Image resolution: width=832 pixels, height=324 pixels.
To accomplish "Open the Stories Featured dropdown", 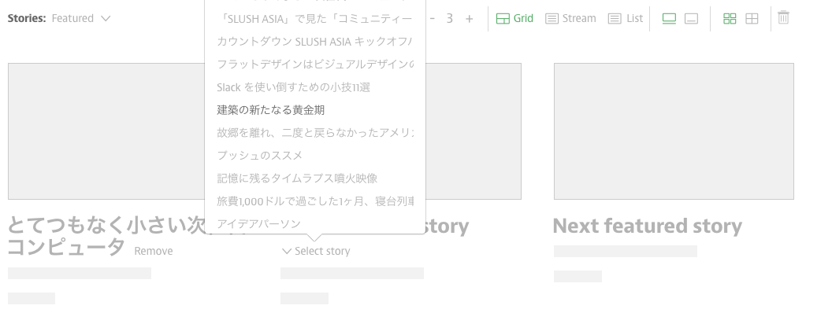I will point(59,19).
